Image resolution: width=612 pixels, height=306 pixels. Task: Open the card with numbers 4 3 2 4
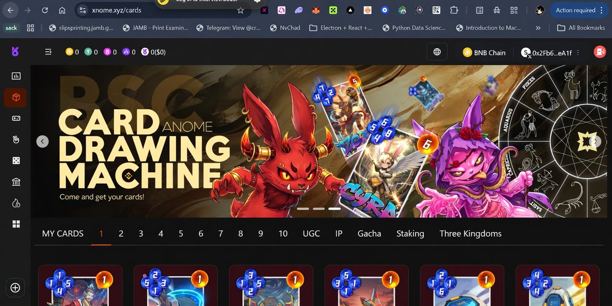tap(557, 286)
